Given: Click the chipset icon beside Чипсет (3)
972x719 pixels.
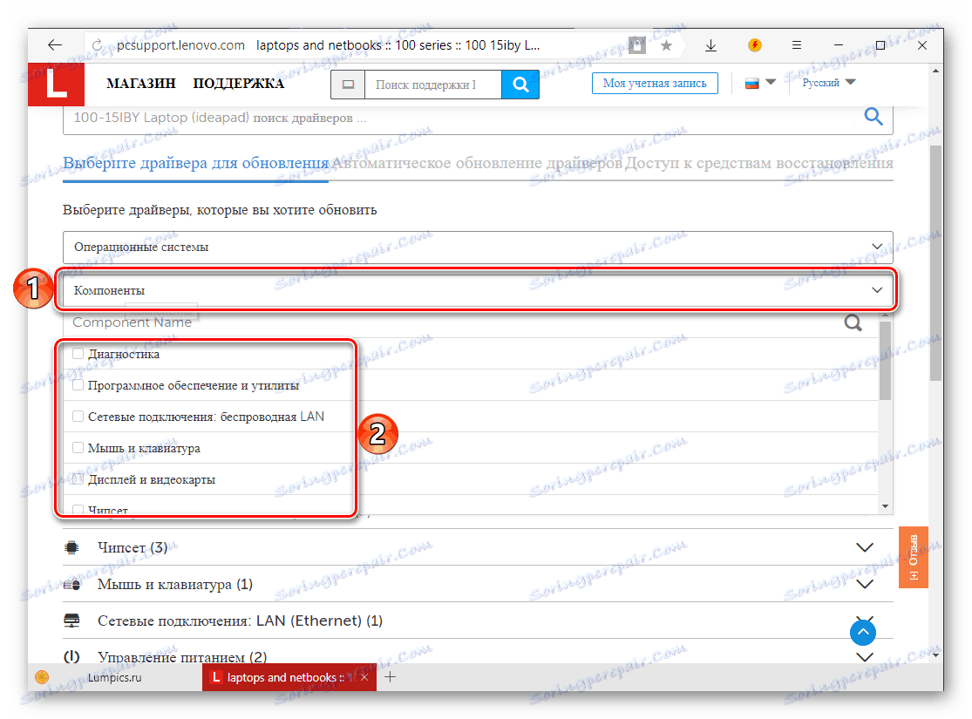Looking at the screenshot, I should (71, 547).
